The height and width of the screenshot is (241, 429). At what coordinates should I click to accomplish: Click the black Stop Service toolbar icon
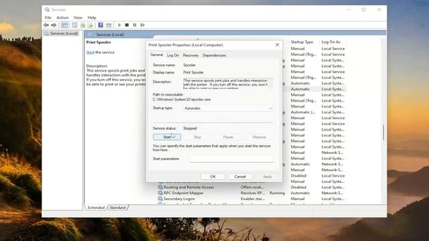click(x=127, y=25)
